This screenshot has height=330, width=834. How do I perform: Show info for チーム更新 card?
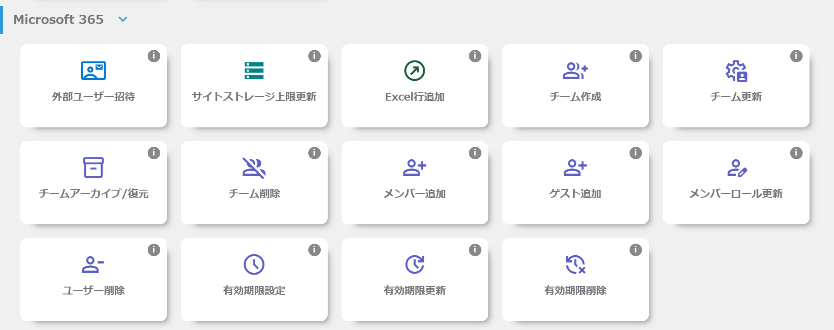tap(796, 56)
